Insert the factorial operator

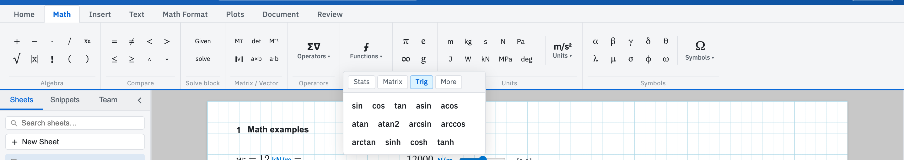[52, 59]
